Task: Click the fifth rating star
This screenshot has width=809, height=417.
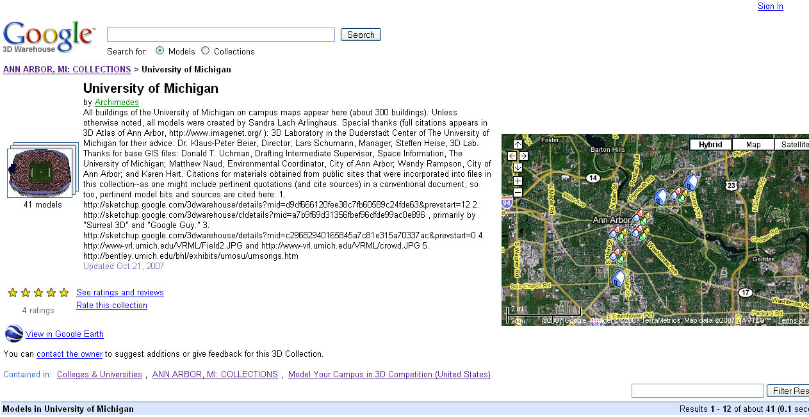Action: coord(64,293)
